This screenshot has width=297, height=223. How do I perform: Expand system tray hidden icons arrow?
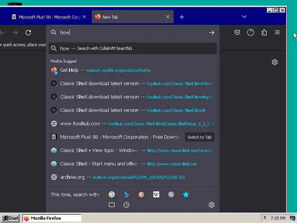[x=265, y=218]
